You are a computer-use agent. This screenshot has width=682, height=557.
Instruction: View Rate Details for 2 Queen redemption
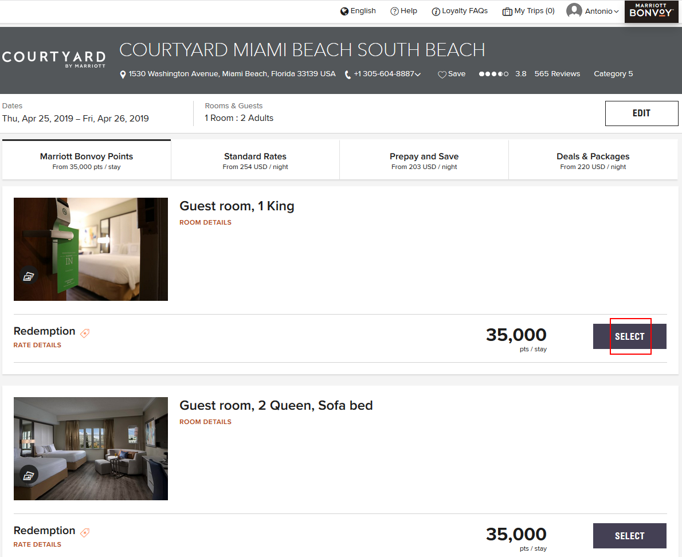(x=37, y=544)
